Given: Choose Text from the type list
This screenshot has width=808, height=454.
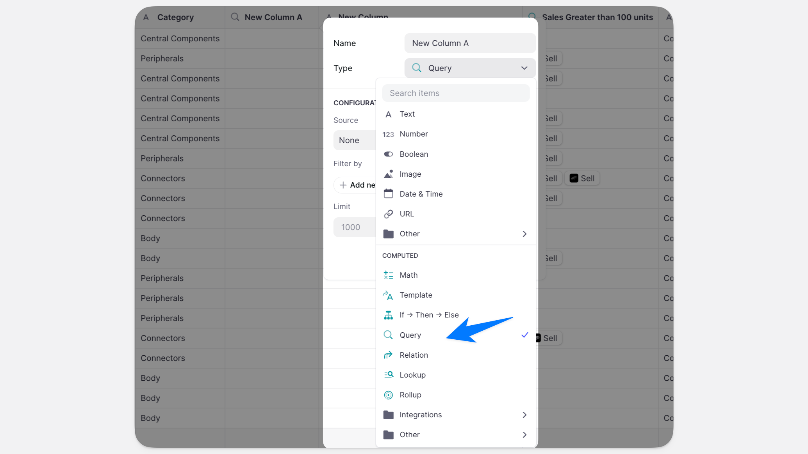Looking at the screenshot, I should [407, 114].
